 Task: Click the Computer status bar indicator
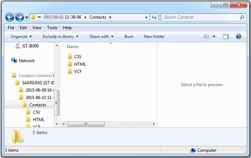pos(203,150)
